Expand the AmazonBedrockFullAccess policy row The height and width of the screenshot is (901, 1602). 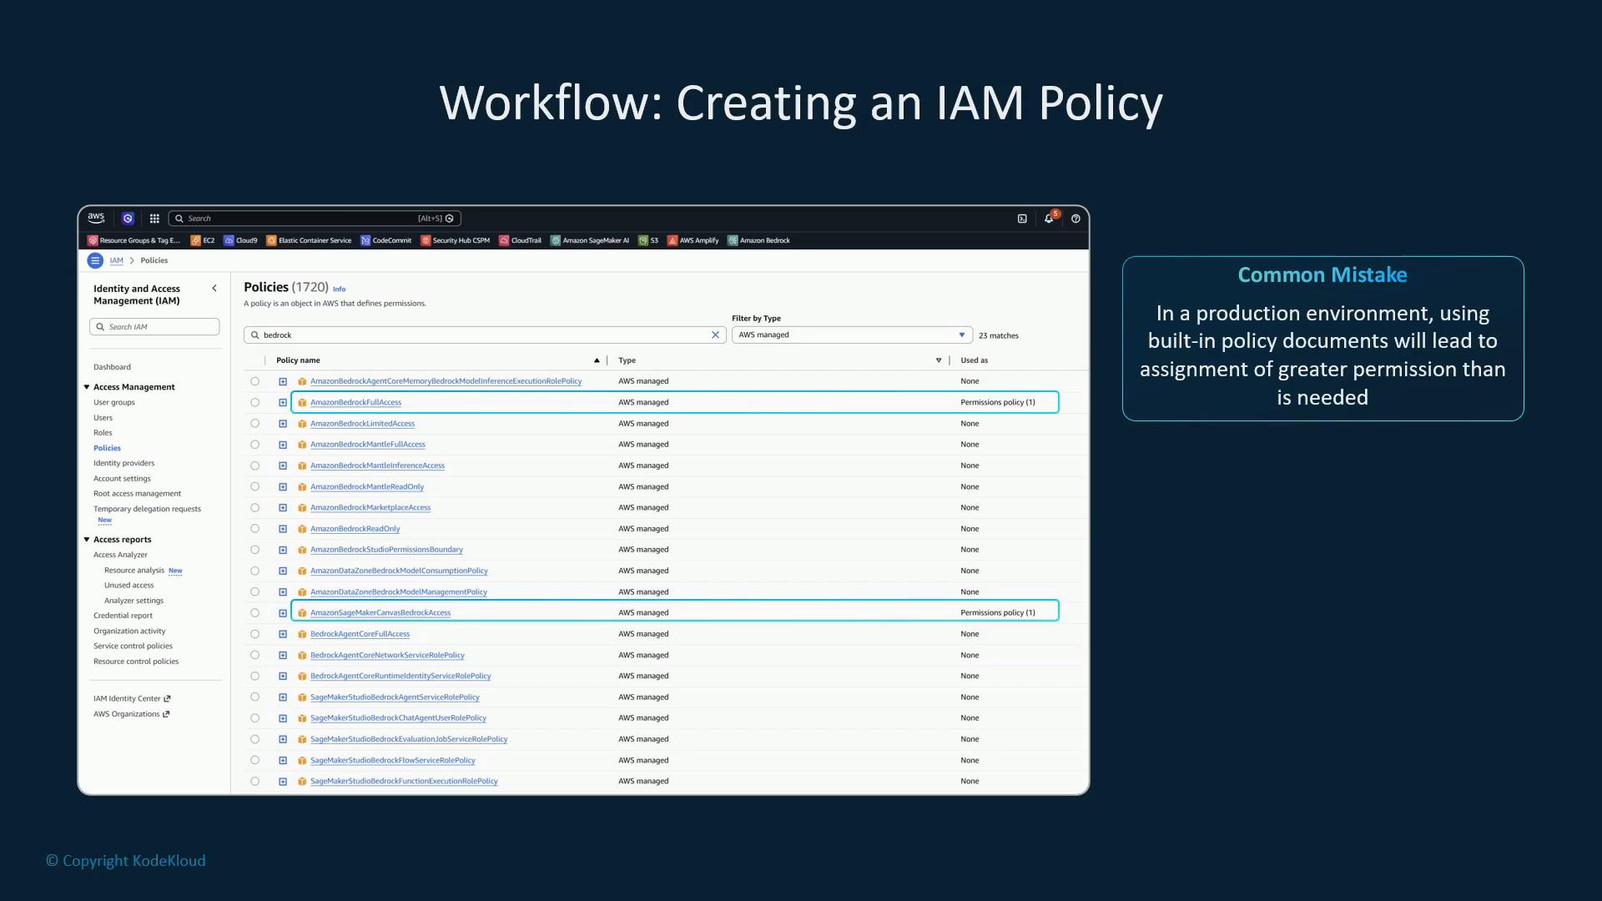[283, 402]
